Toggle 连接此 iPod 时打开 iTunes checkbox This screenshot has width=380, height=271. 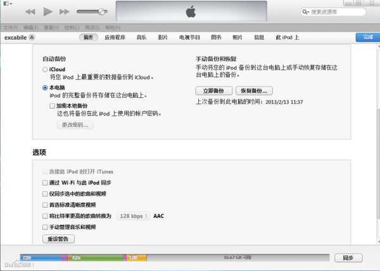[x=45, y=172]
